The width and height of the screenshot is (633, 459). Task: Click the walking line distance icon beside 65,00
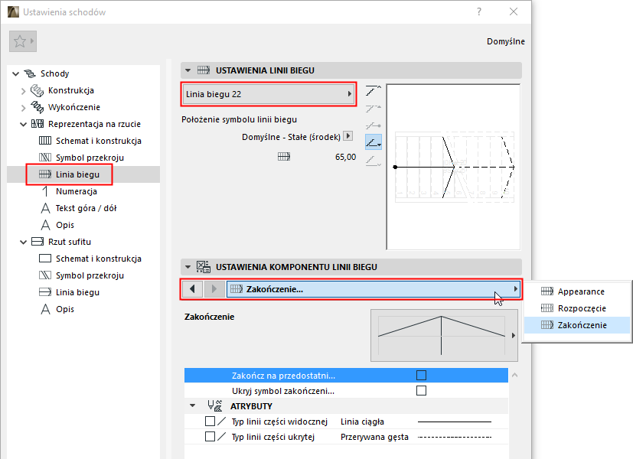284,157
